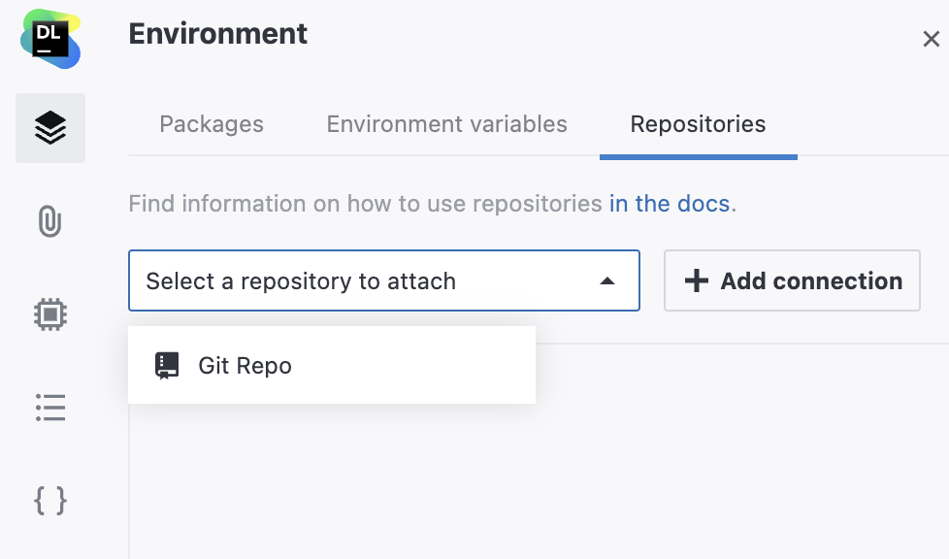Select Git Repo from the dropdown list
Viewport: 949px width, 559px height.
coord(245,365)
